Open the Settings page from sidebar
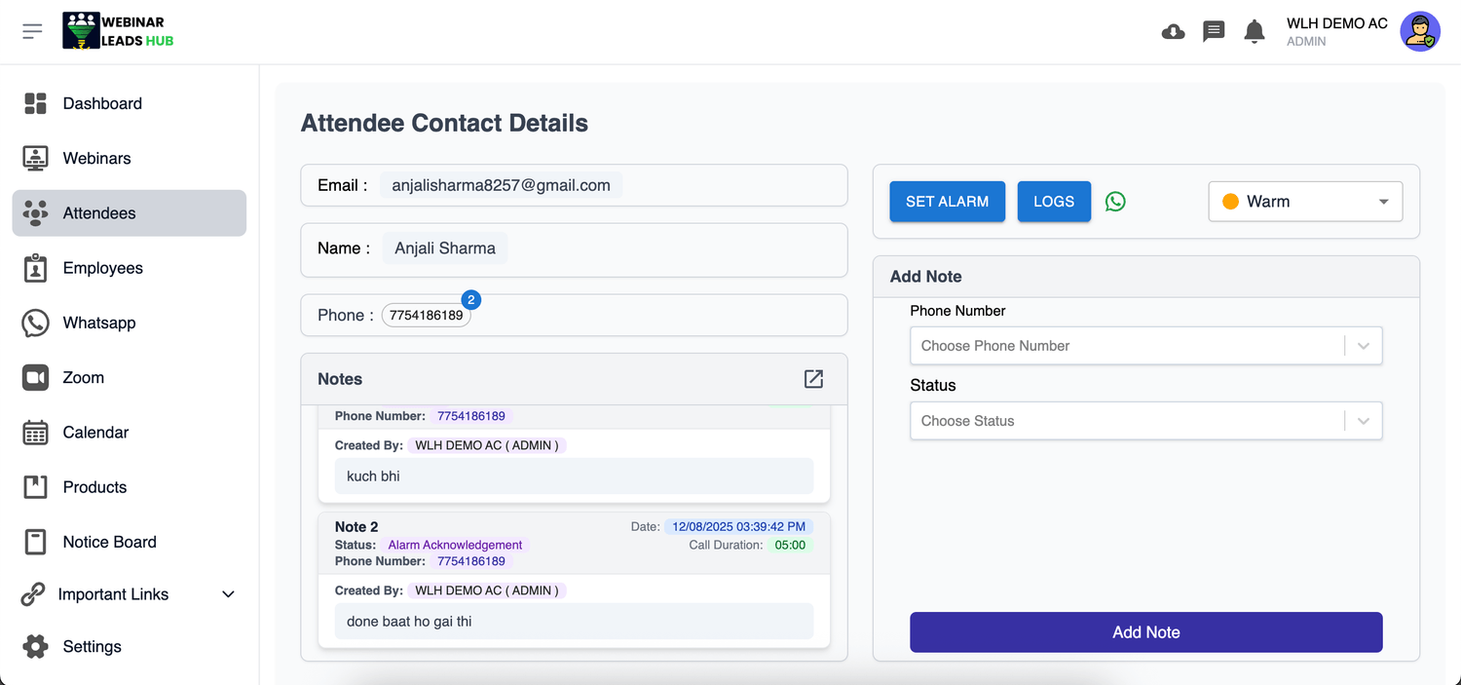 pyautogui.click(x=92, y=646)
